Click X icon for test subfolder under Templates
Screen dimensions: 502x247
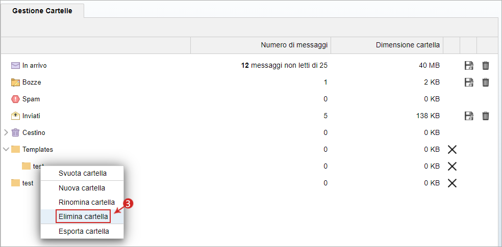[451, 166]
